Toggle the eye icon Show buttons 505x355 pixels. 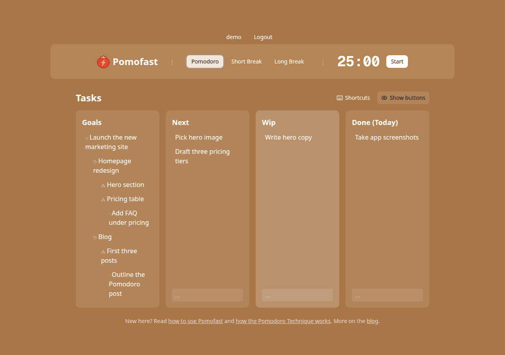pyautogui.click(x=403, y=98)
